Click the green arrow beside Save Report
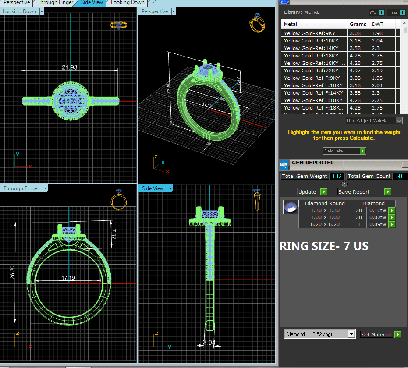408x368 pixels. (387, 192)
